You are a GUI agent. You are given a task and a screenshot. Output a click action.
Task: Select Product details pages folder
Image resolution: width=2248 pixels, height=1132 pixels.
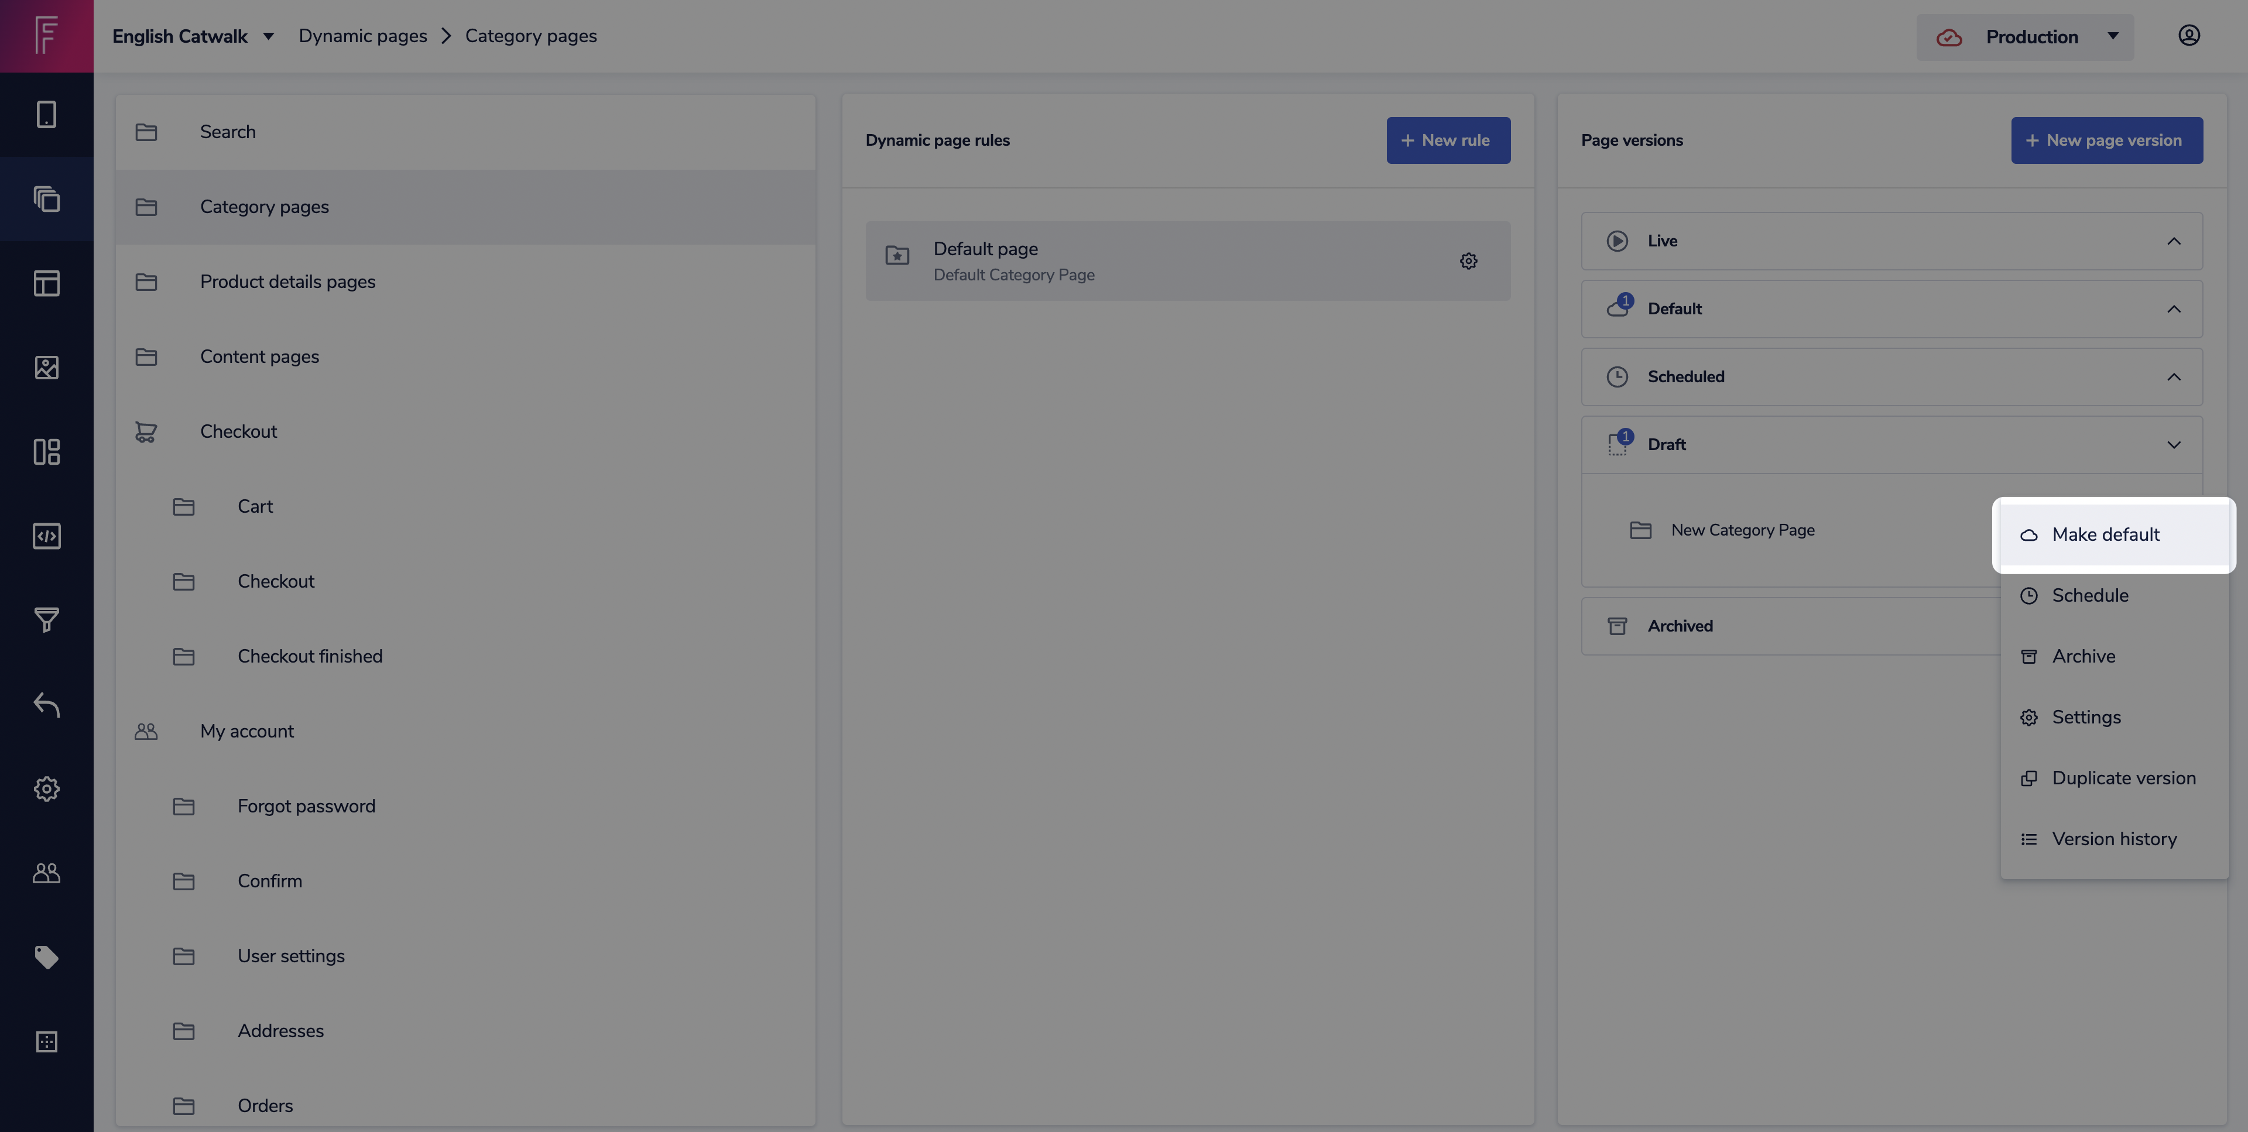tap(287, 282)
